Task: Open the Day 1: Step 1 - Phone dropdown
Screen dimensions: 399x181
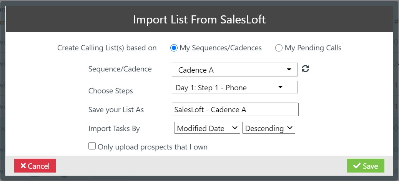Action: 234,87
